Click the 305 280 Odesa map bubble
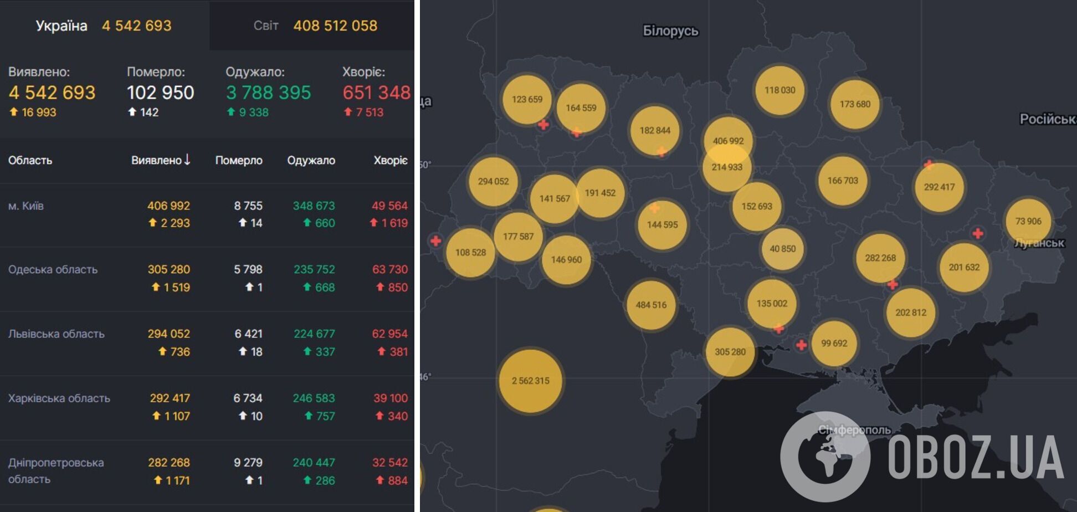1077x512 pixels. [x=730, y=352]
